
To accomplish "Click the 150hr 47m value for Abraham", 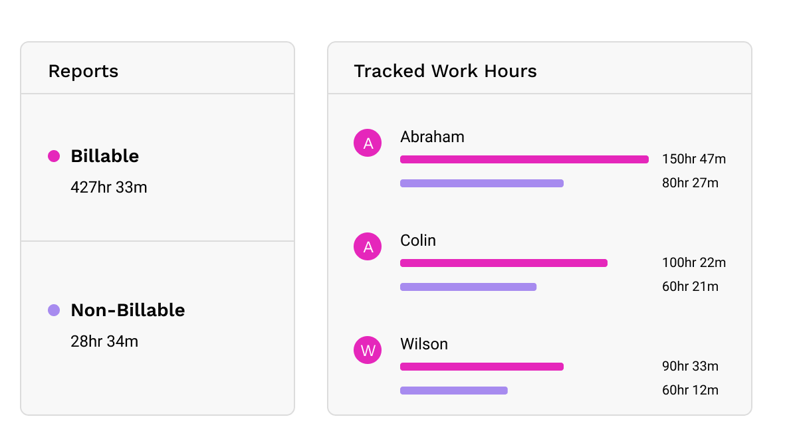I will tap(693, 159).
